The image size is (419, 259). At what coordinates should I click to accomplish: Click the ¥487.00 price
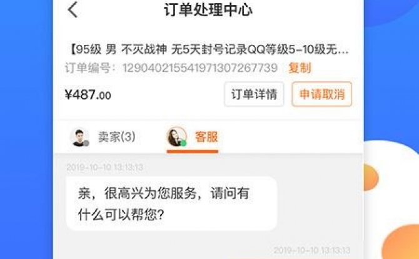(x=88, y=95)
